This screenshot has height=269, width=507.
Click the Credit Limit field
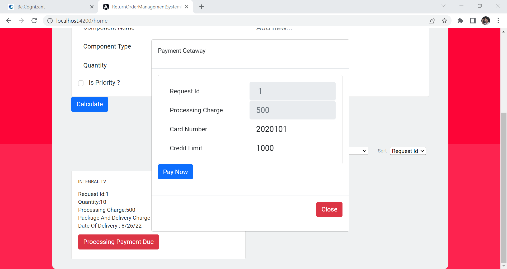point(293,148)
